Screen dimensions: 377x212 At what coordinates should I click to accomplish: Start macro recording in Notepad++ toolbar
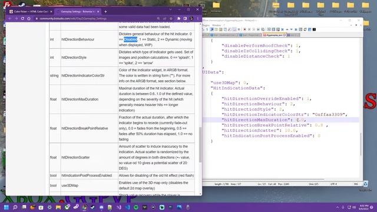pyautogui.click(x=244, y=29)
